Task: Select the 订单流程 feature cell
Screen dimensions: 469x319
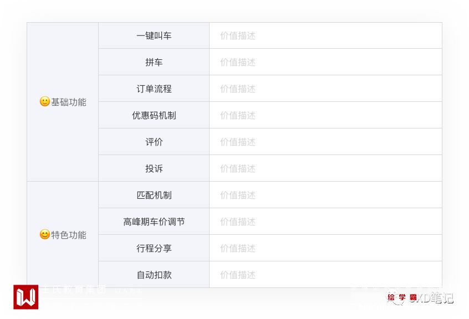Action: (x=154, y=89)
